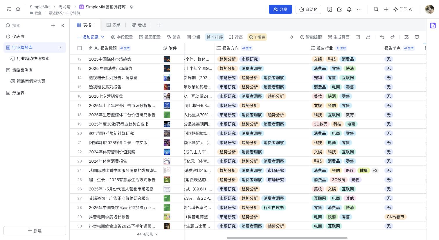Viewport: 439px width, 240px height.
Task: Expand the 添加记录 dropdown arrow
Action: pos(103,37)
